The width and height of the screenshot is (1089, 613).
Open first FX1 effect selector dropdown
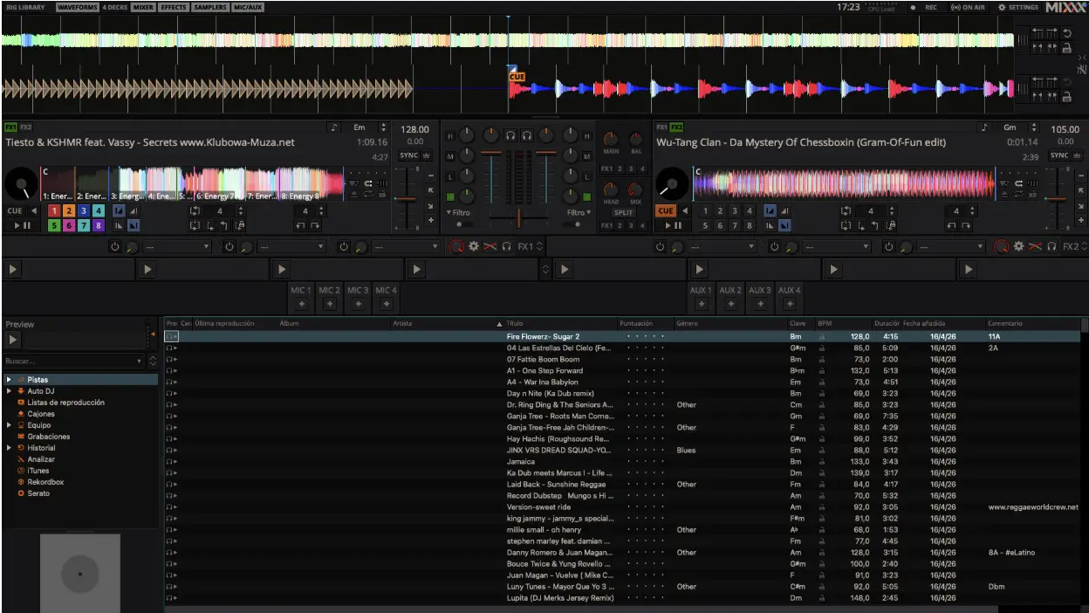point(177,247)
